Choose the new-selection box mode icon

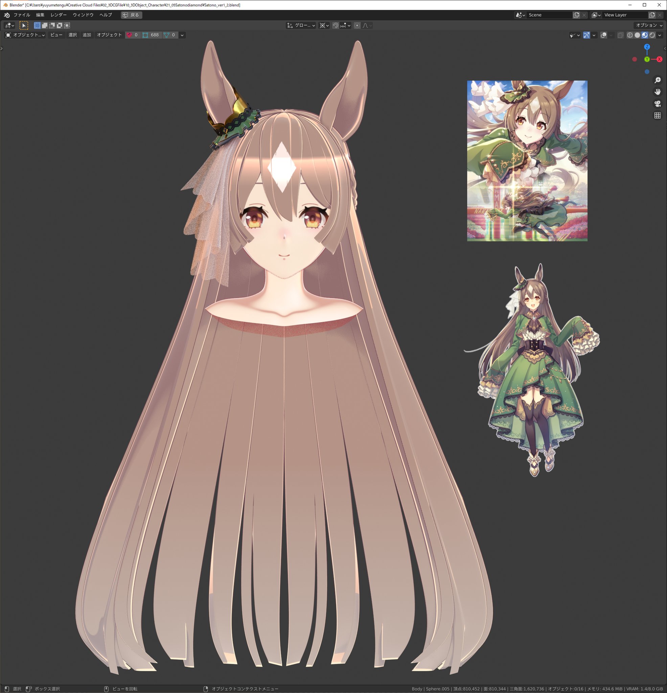(37, 25)
